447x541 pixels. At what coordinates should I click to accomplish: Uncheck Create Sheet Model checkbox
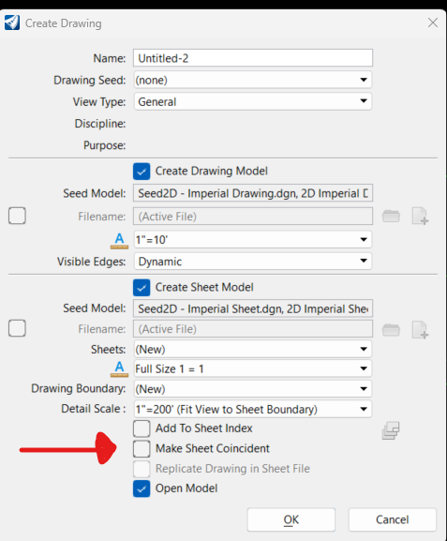coord(142,288)
